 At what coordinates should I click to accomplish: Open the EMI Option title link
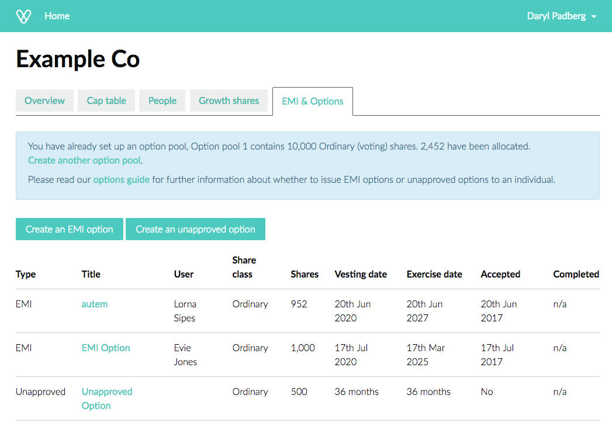(x=106, y=348)
